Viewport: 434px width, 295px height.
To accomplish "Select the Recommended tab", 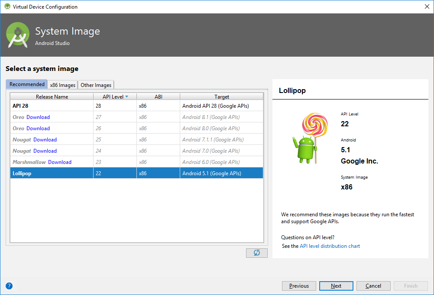I will (x=26, y=84).
